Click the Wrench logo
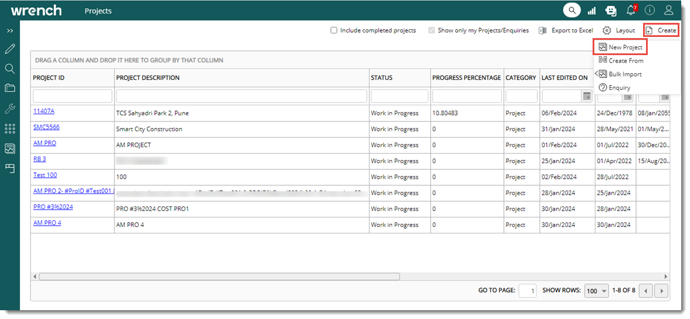The width and height of the screenshot is (690, 319). point(36,11)
